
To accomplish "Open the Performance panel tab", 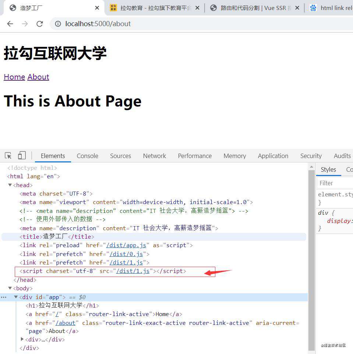I will pos(195,156).
